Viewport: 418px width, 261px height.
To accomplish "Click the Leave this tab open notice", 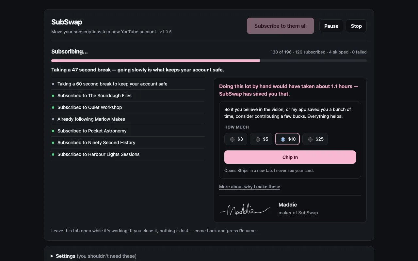I will click(154, 231).
